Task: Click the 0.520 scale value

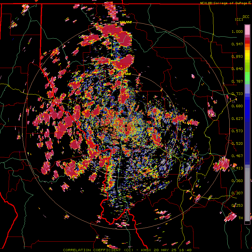Action: pos(237,144)
